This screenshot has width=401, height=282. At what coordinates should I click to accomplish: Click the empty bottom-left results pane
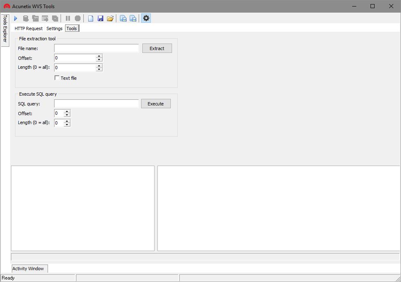(83, 208)
